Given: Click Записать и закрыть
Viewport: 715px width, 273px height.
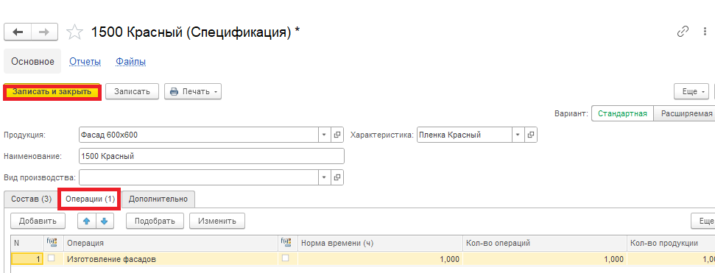Looking at the screenshot, I should [x=52, y=91].
